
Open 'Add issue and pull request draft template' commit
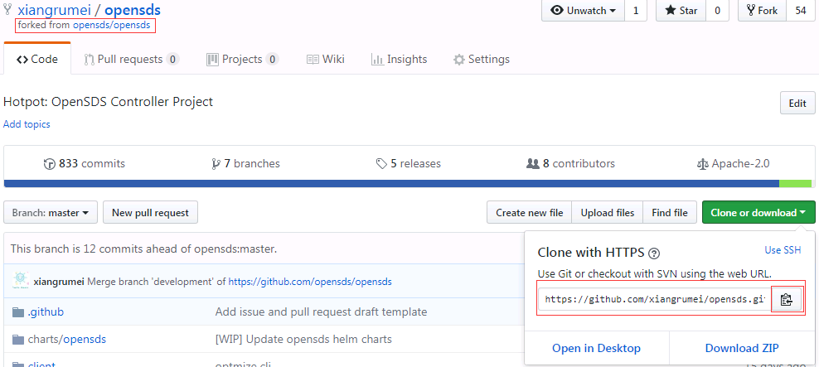[322, 312]
